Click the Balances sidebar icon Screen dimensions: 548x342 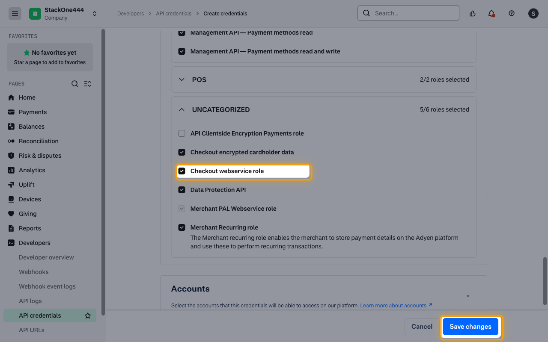tap(11, 127)
